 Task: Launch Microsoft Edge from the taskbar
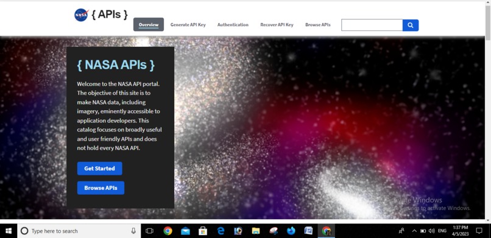click(221, 231)
